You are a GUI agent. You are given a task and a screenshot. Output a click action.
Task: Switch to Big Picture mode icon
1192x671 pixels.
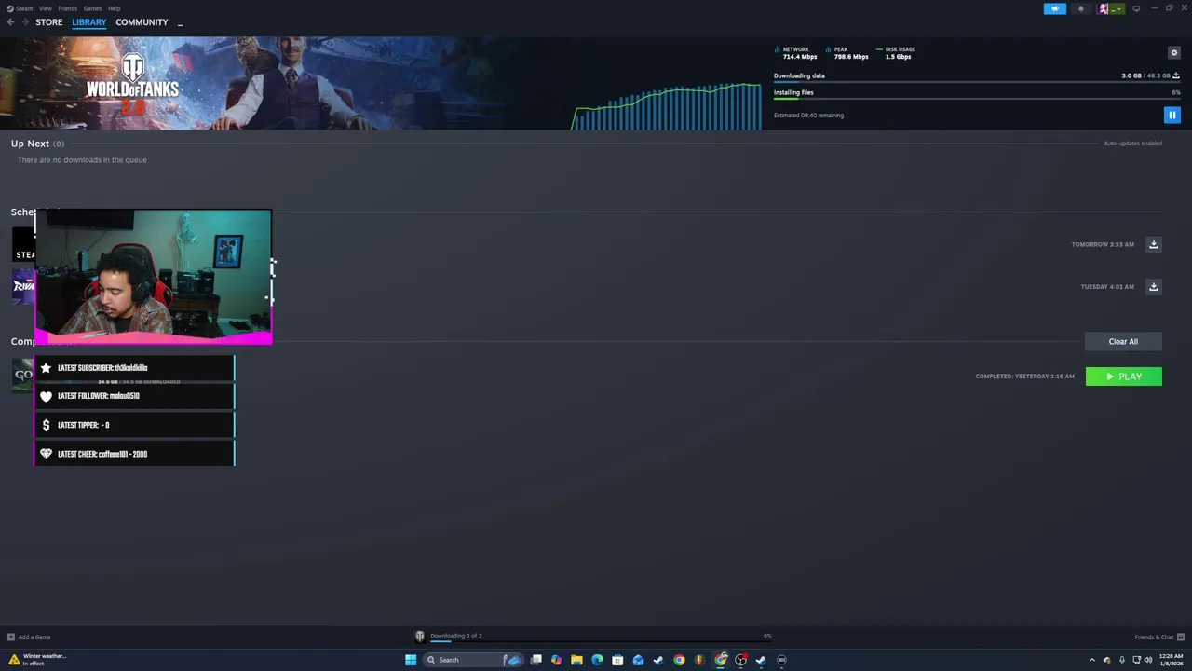(x=1135, y=8)
